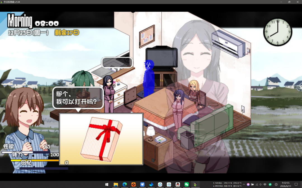Click the '剩余17日' remaining days text

click(x=67, y=33)
